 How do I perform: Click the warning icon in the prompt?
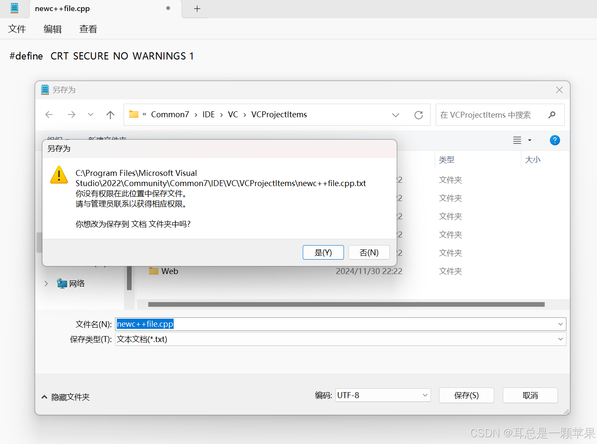(x=59, y=175)
